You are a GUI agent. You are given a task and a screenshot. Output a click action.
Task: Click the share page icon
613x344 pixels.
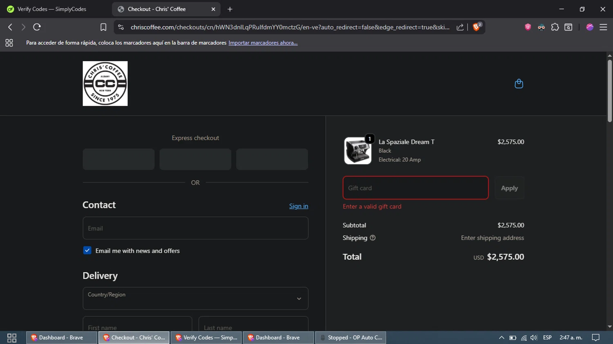(x=460, y=27)
